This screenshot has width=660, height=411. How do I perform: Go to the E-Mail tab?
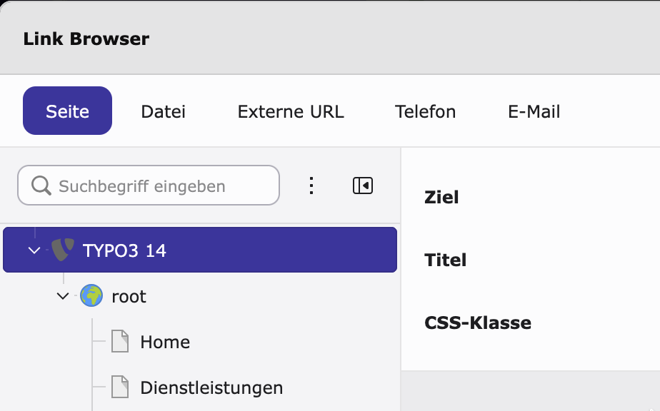click(534, 111)
